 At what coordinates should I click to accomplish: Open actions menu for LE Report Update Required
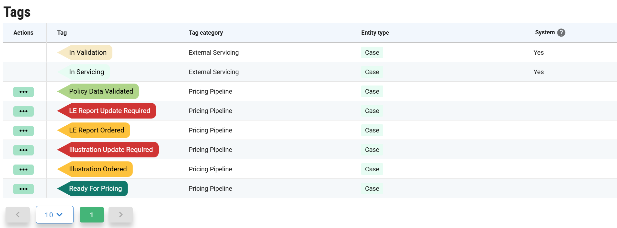[x=23, y=111]
